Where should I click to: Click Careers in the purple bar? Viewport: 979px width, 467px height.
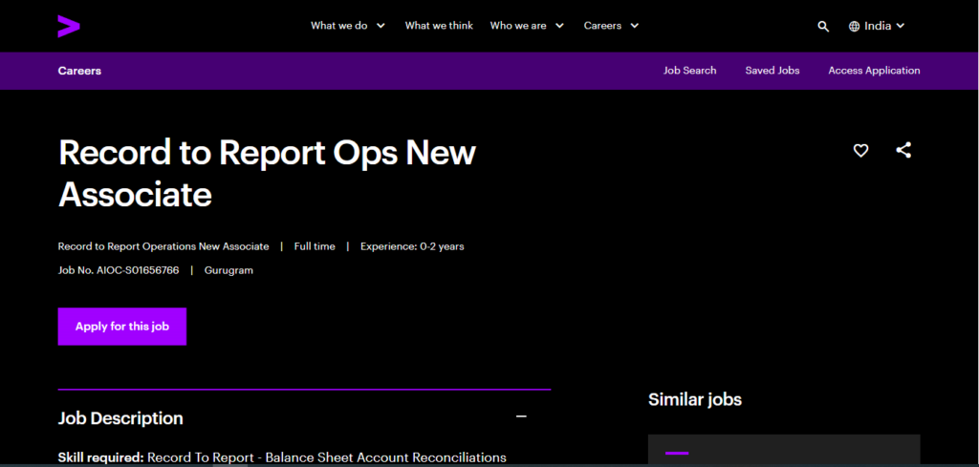(x=79, y=71)
